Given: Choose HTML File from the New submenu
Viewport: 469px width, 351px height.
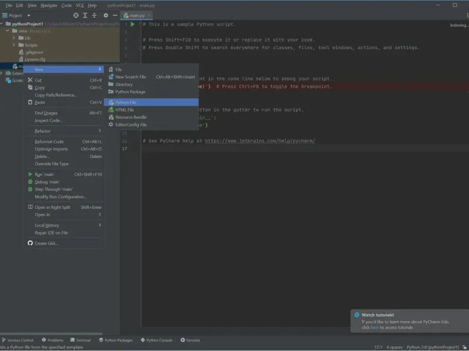Looking at the screenshot, I should click(124, 110).
